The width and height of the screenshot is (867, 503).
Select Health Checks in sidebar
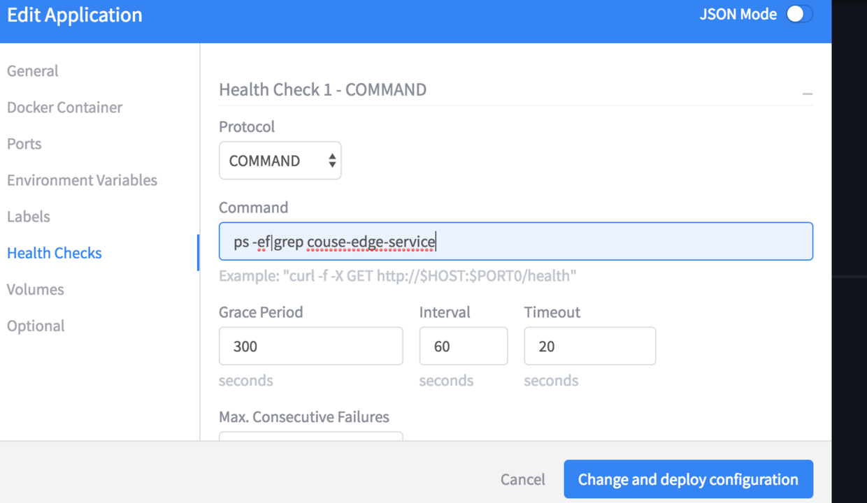tap(55, 253)
